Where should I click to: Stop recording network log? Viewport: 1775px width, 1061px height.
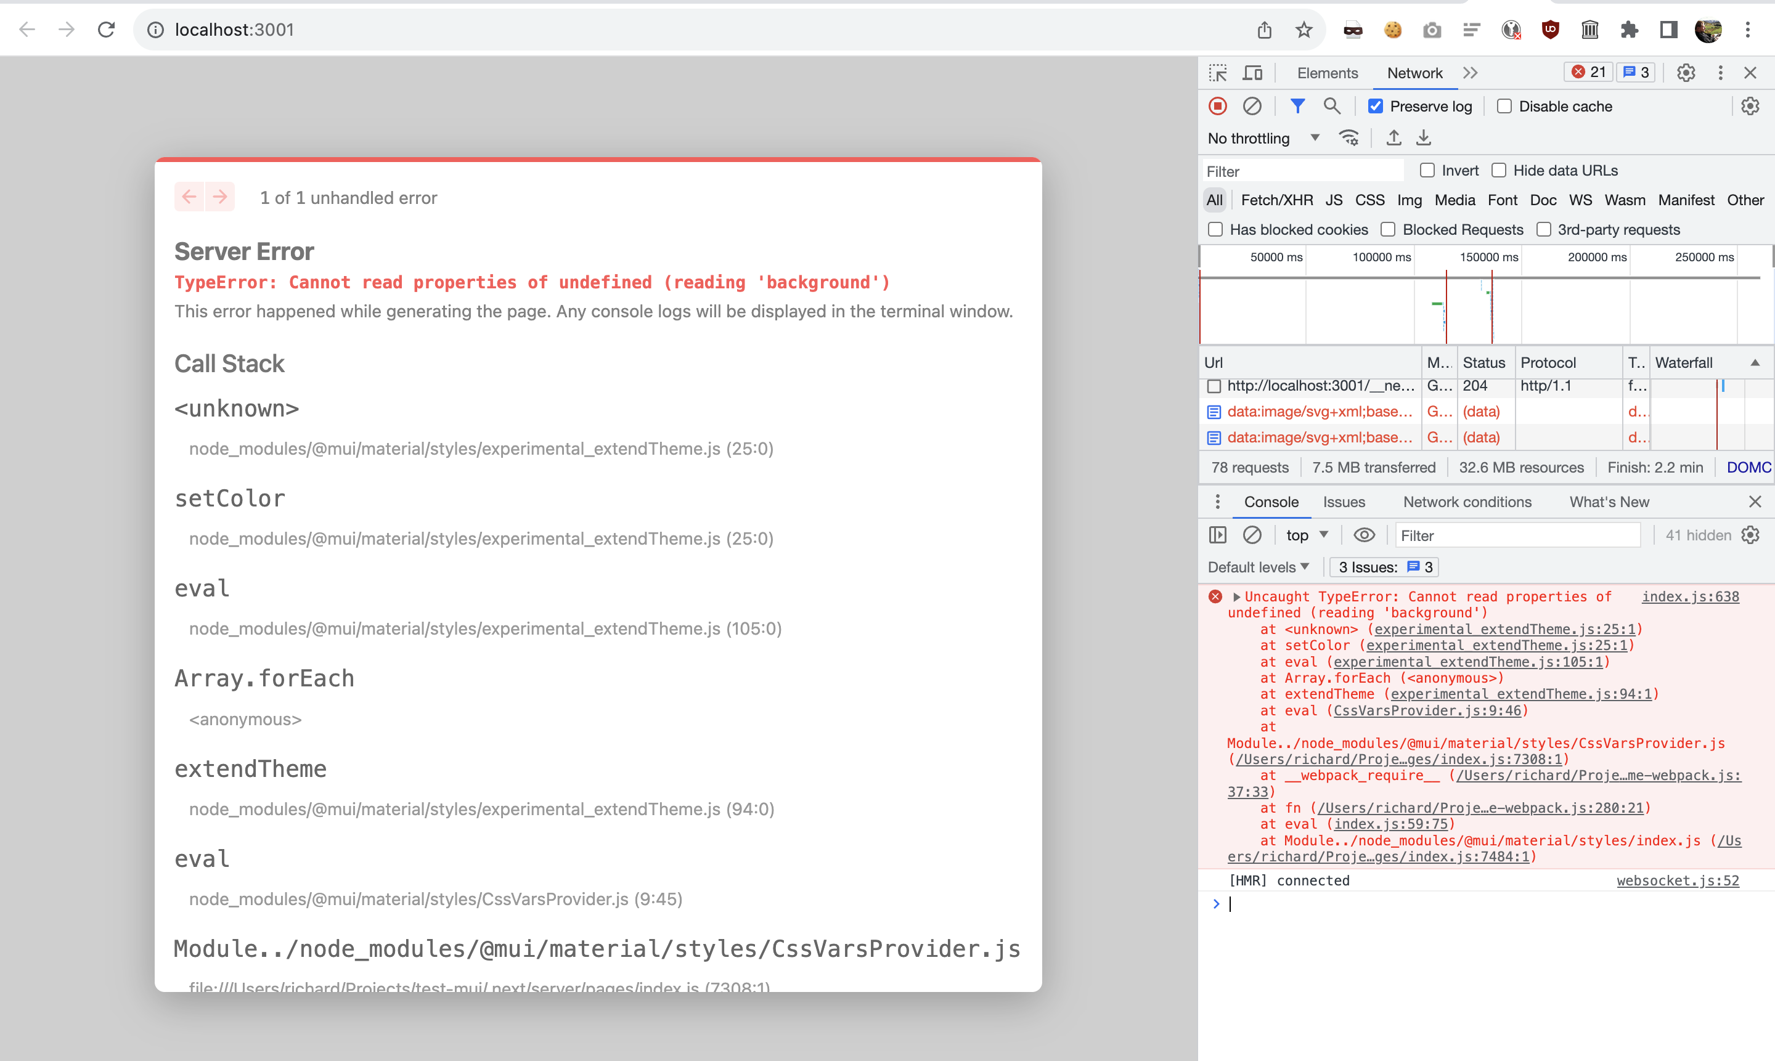pos(1217,107)
